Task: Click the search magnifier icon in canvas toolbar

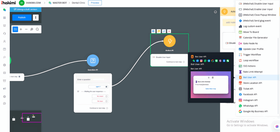Action: 37,29
